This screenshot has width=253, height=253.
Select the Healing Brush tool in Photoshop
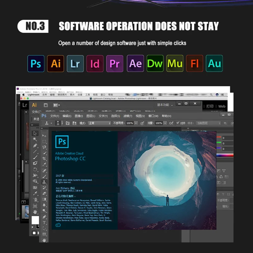tap(44, 170)
